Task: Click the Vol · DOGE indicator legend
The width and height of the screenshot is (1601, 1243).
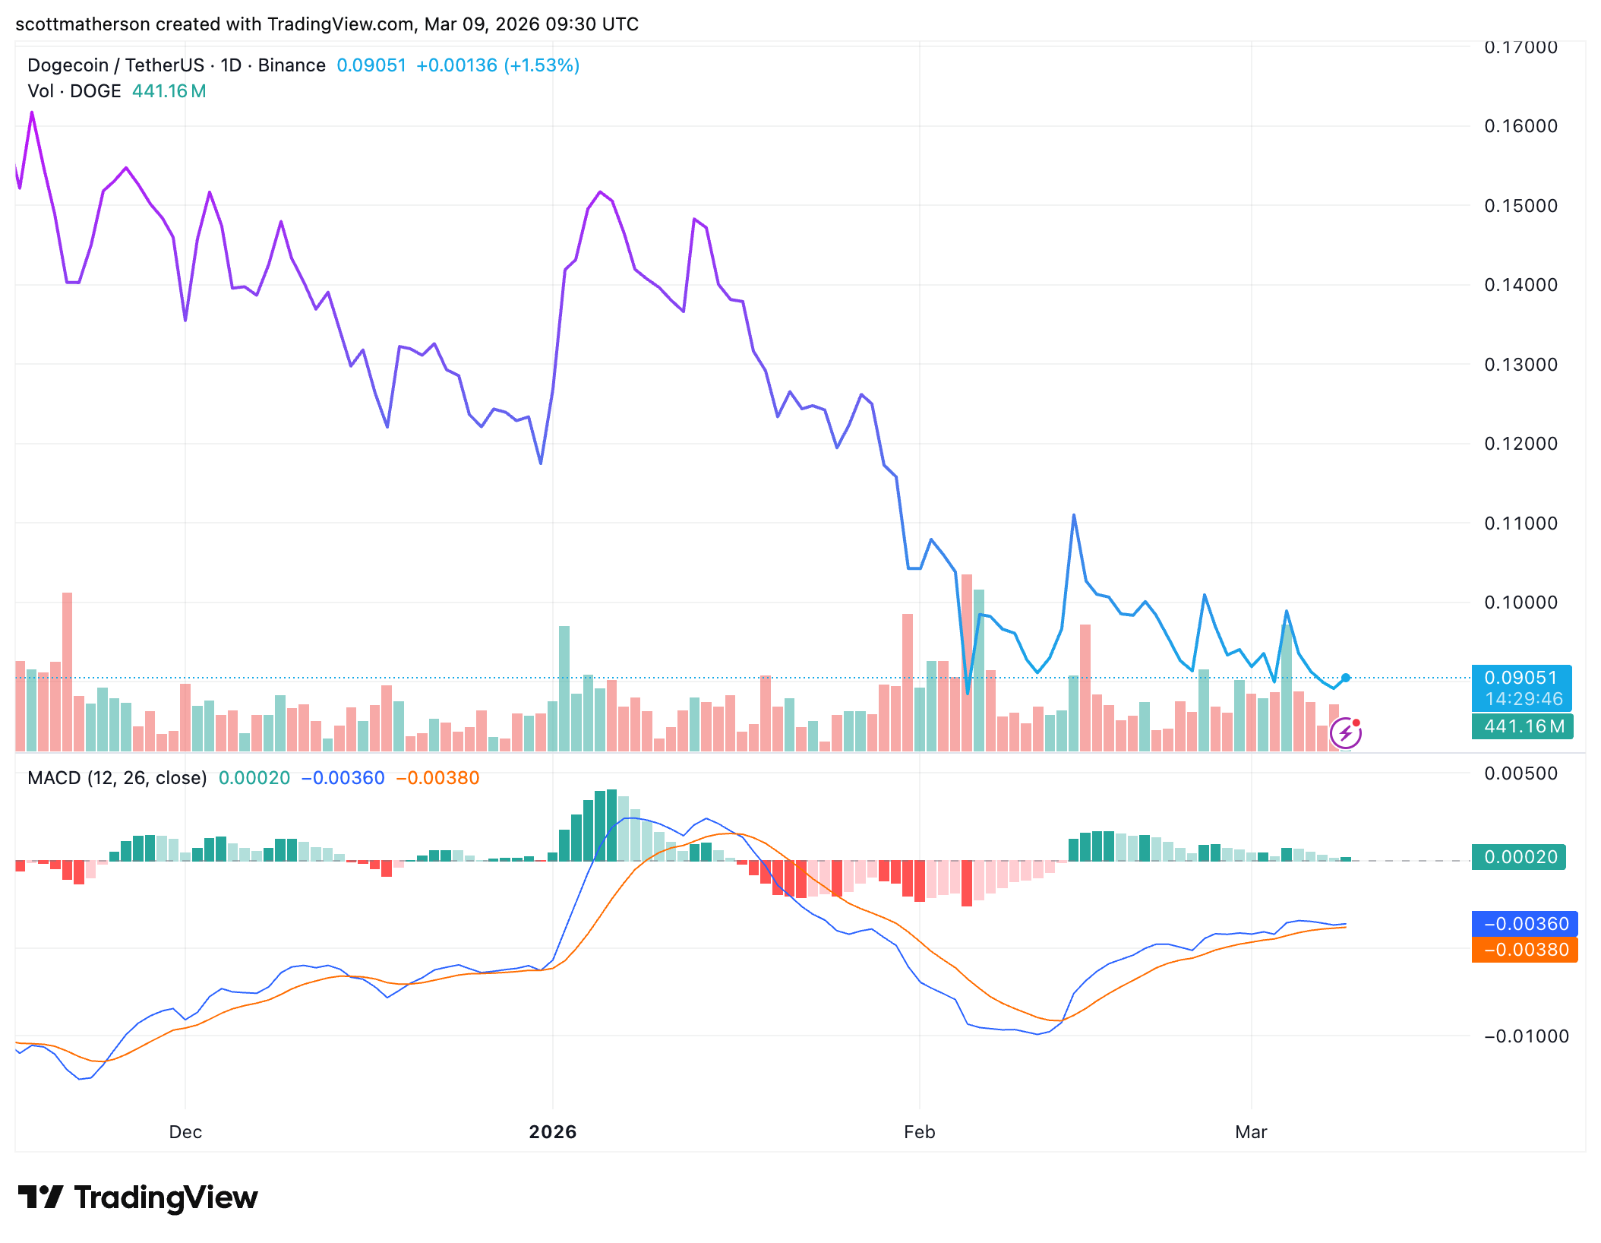Action: 74,91
